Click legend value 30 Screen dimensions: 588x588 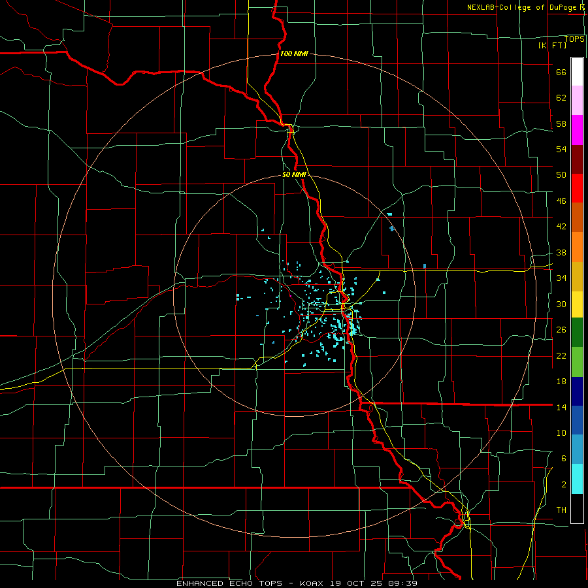(561, 304)
